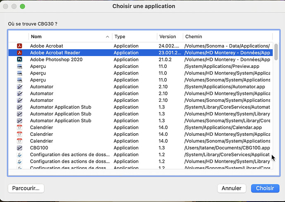
Task: Click the path '/Users/tatane/Documents/CBG100.app'
Action: coord(227,148)
